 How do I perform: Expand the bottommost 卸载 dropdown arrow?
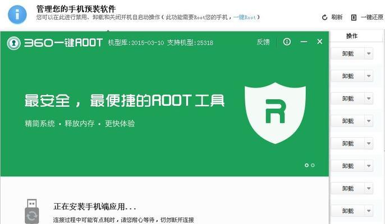369,211
